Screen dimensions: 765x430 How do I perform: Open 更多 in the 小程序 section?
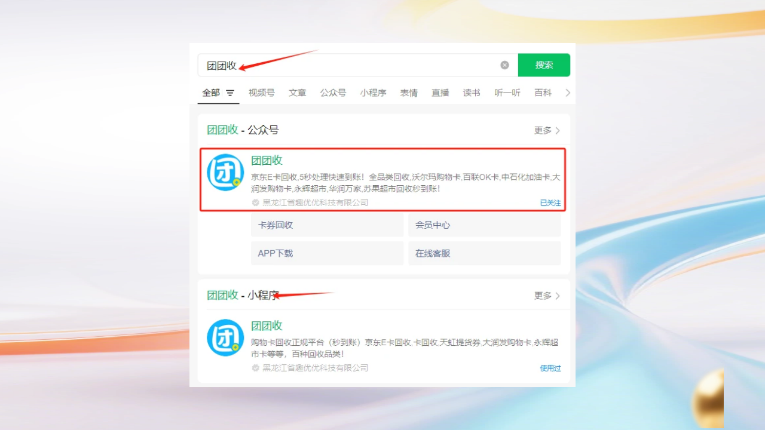point(547,296)
